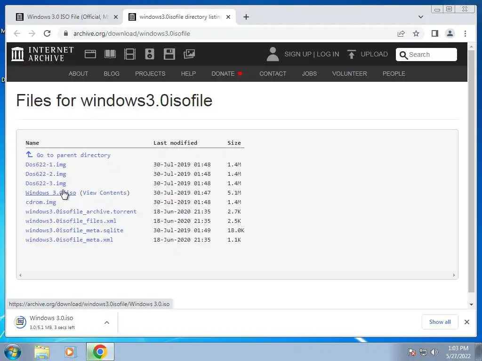Screen dimensions: 482x361
Task: Click the UPLOAD link
Action: tap(374, 55)
